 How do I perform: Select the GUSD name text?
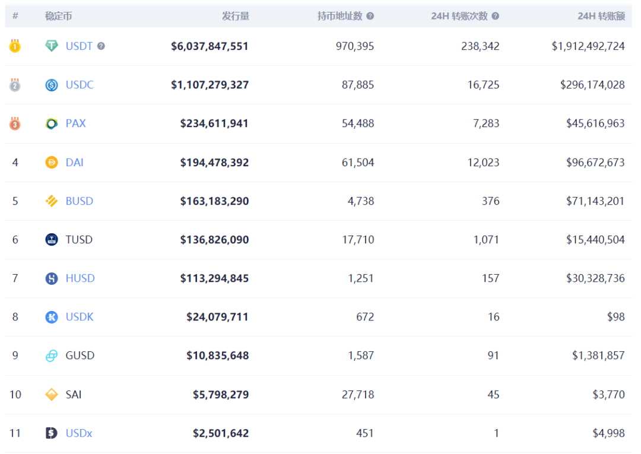(80, 355)
